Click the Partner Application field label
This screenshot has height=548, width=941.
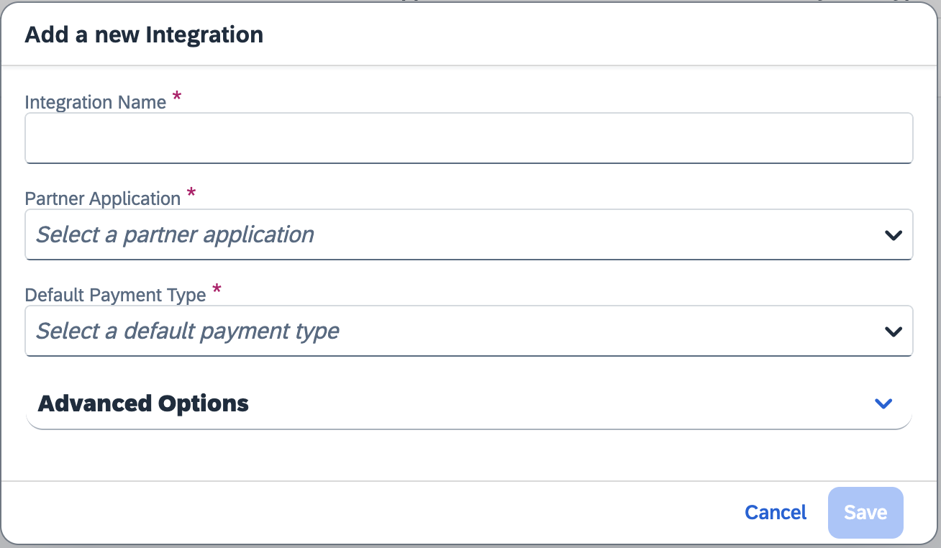click(103, 199)
